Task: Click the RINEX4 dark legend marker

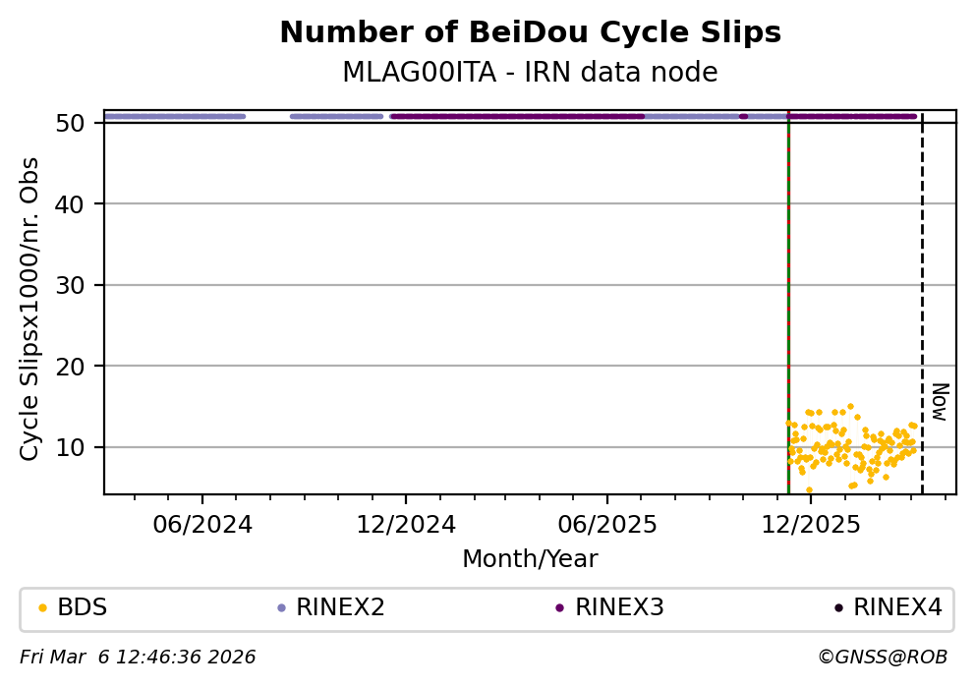Action: point(838,608)
